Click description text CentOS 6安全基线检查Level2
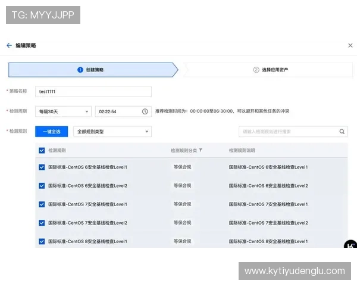The height and width of the screenshot is (286, 357). [268, 186]
